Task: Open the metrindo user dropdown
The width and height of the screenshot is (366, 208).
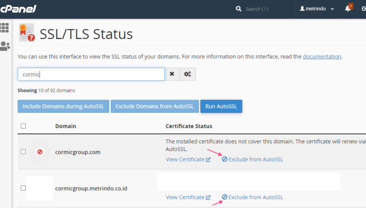Action: pos(317,9)
